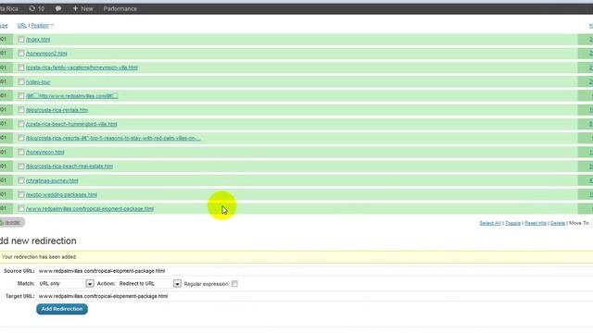The image size is (593, 333).
Task: Click the Reset Hits link
Action: point(536,223)
